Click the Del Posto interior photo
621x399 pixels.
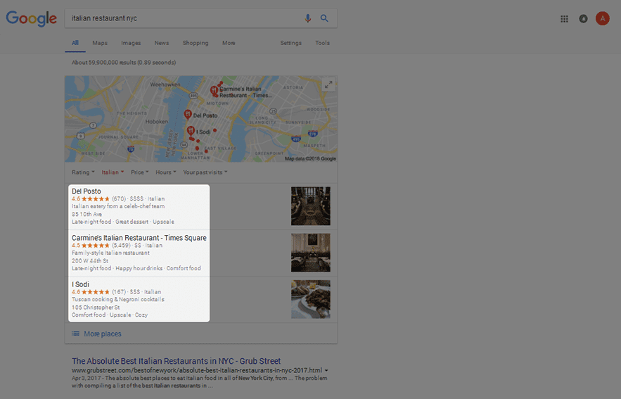311,206
